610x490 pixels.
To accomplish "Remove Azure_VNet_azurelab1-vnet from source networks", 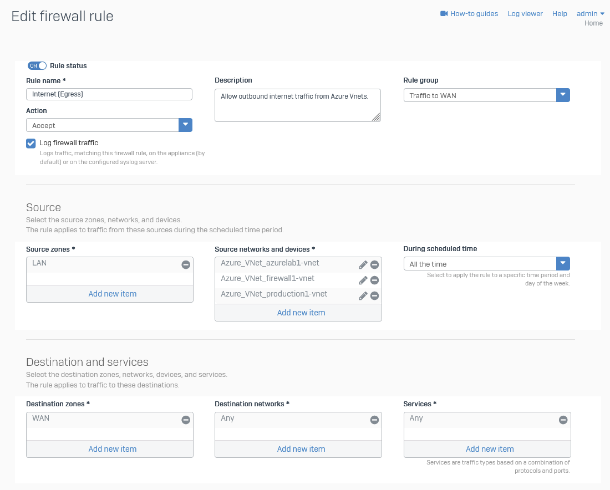I will tap(374, 265).
